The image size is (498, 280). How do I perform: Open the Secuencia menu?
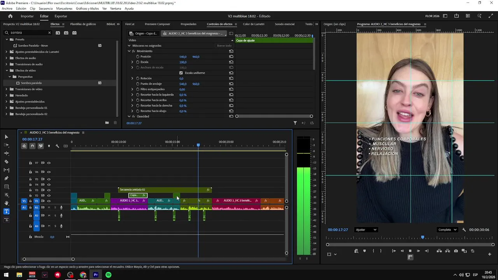coord(46,9)
